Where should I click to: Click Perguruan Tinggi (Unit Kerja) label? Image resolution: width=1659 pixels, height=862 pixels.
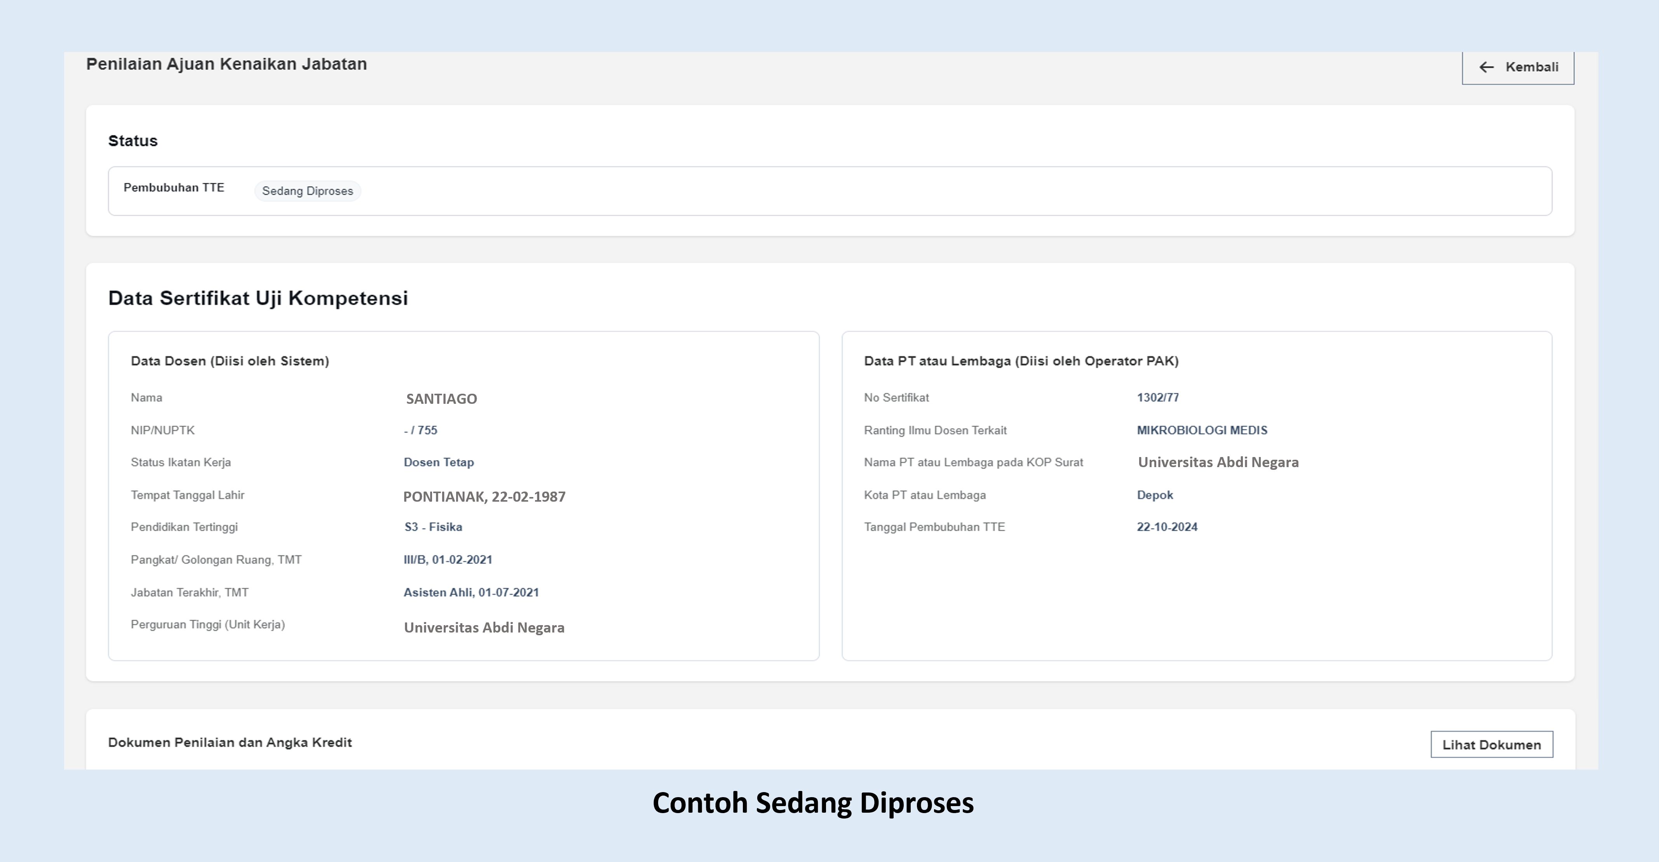(208, 624)
